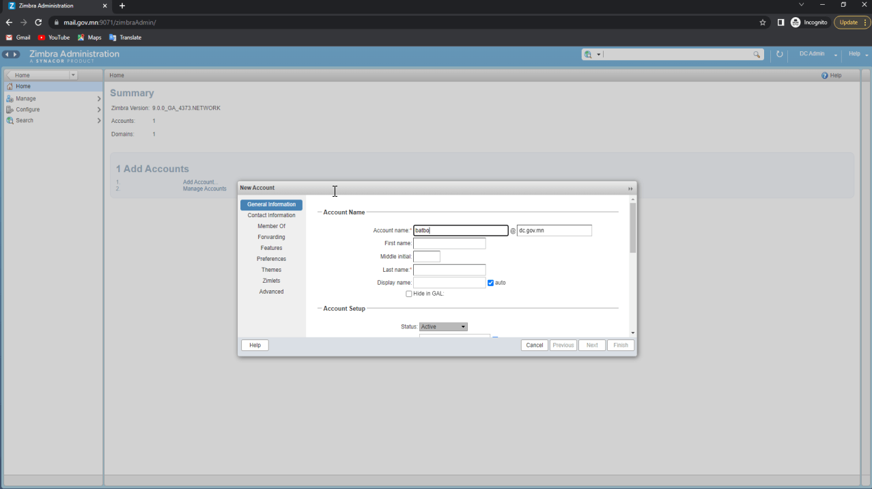Expand the Manage section chevron
The width and height of the screenshot is (872, 489).
[x=99, y=99]
